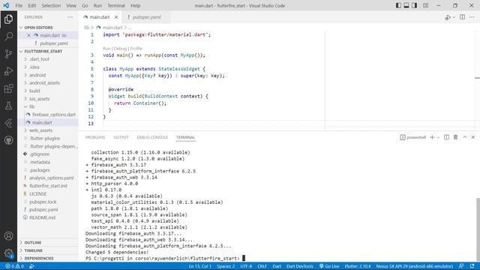
Task: Open the Testing flask view
Action: 8,106
